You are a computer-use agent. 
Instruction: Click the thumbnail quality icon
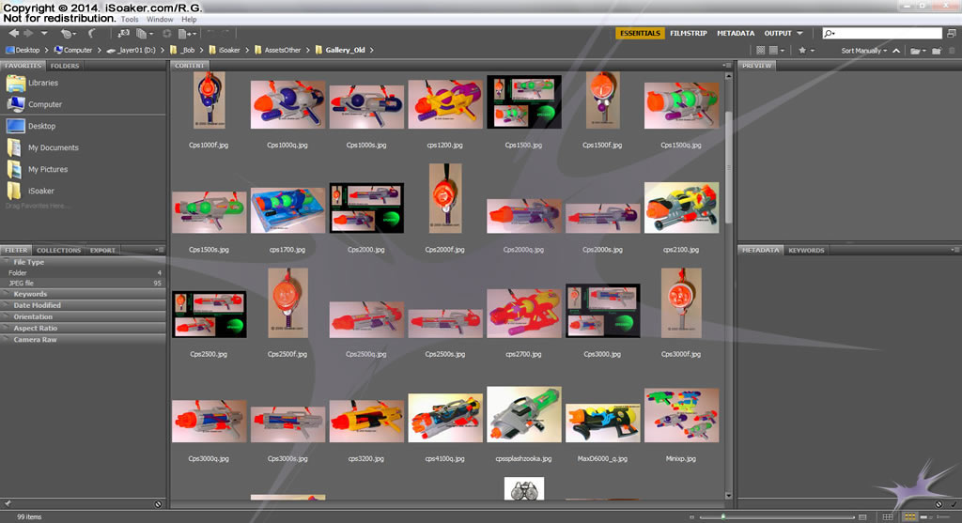pos(761,51)
